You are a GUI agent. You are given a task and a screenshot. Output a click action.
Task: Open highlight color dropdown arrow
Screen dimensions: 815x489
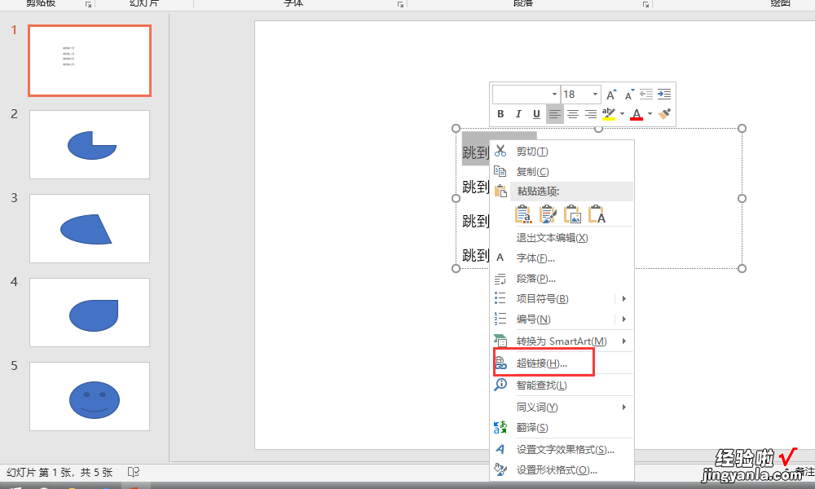point(622,114)
